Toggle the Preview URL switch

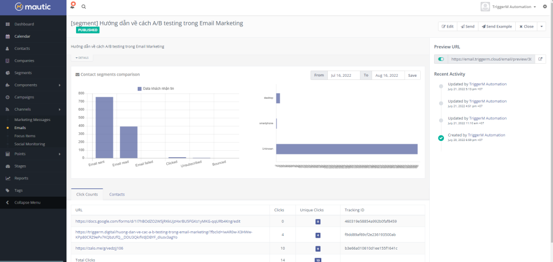click(x=441, y=59)
